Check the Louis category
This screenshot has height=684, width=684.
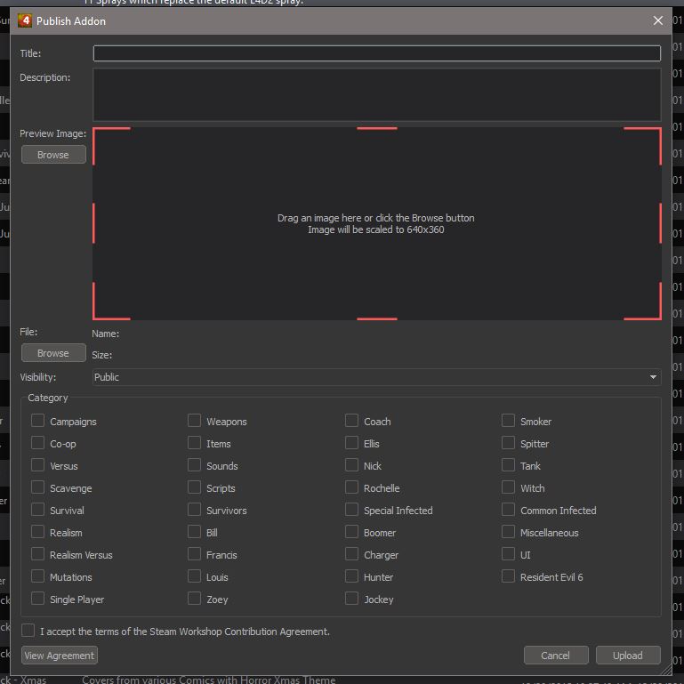(194, 576)
